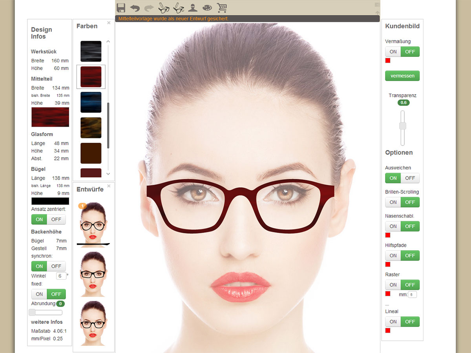
Task: Undo the last design change
Action: click(x=135, y=8)
